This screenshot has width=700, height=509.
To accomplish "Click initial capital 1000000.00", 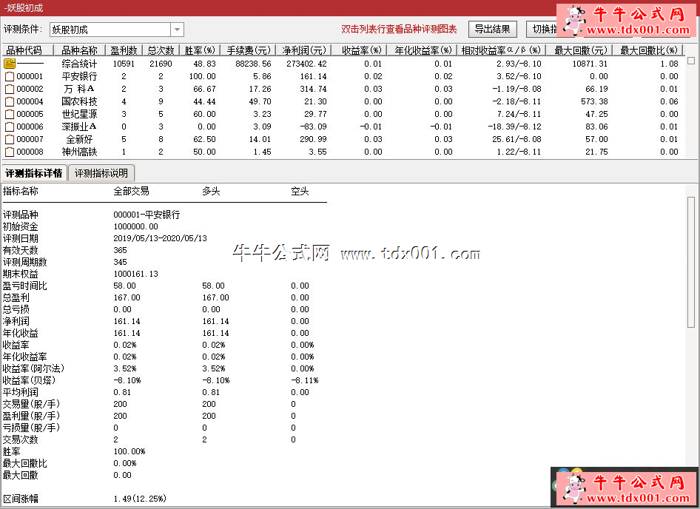I will coord(135,226).
